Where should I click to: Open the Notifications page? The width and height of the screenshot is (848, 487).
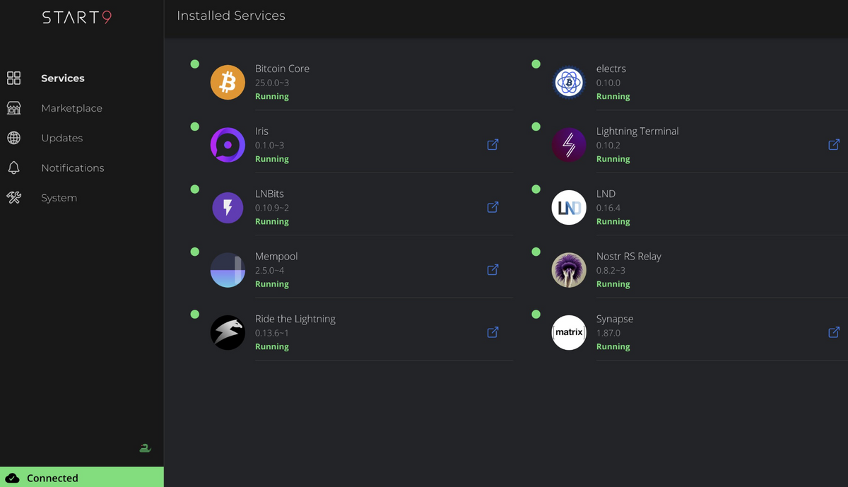pos(72,168)
